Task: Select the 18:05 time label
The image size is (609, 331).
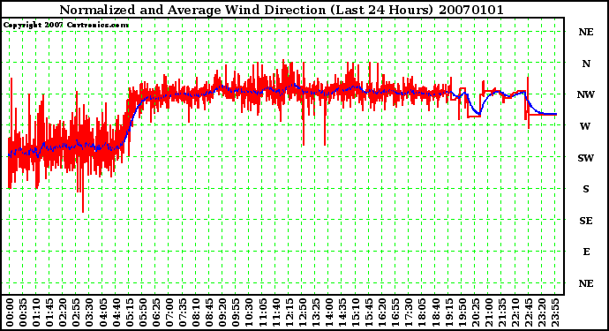Action: 422,312
